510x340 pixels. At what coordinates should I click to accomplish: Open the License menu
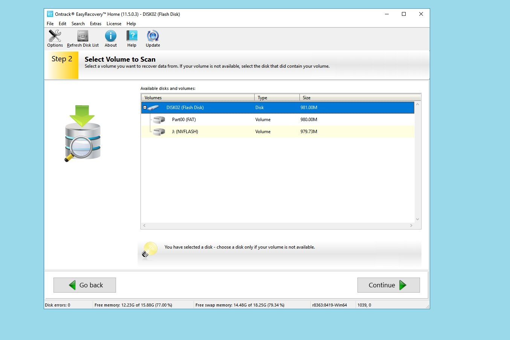click(114, 24)
